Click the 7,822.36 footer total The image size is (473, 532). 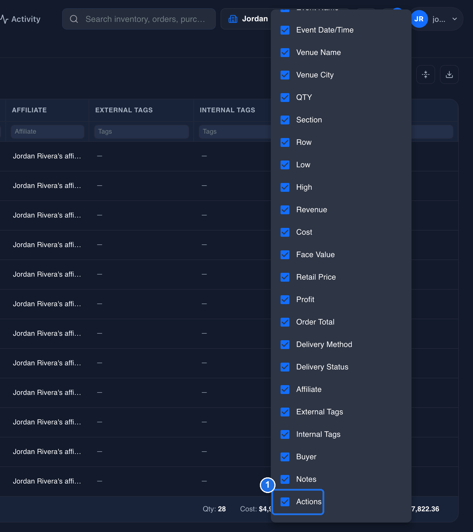[425, 509]
